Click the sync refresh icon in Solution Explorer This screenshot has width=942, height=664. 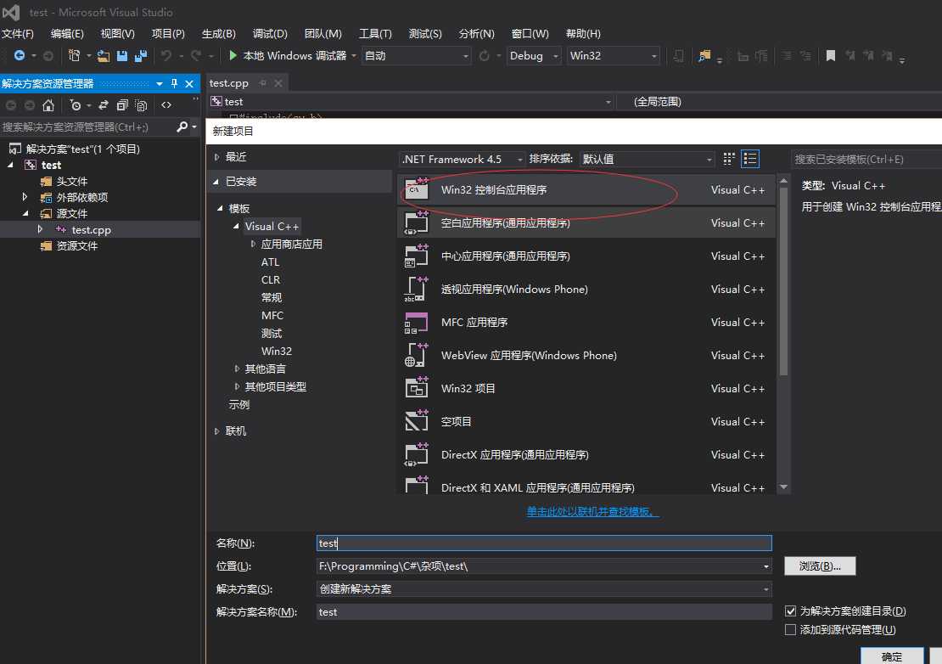104,105
